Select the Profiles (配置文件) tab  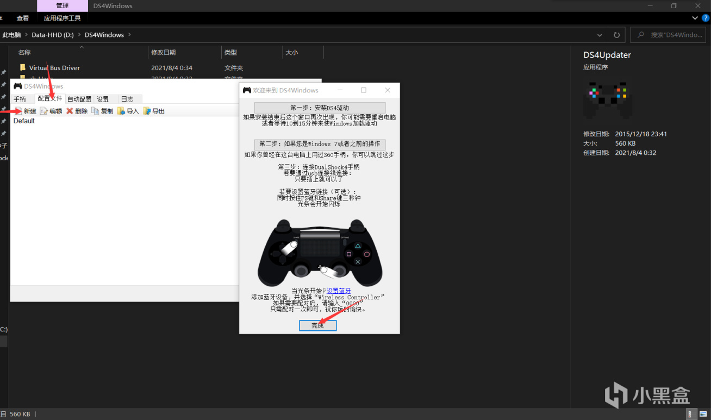pyautogui.click(x=50, y=99)
